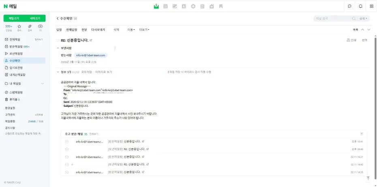The height and width of the screenshot is (187, 377).
Task: Click the 답장 reply button
Action: point(59,30)
